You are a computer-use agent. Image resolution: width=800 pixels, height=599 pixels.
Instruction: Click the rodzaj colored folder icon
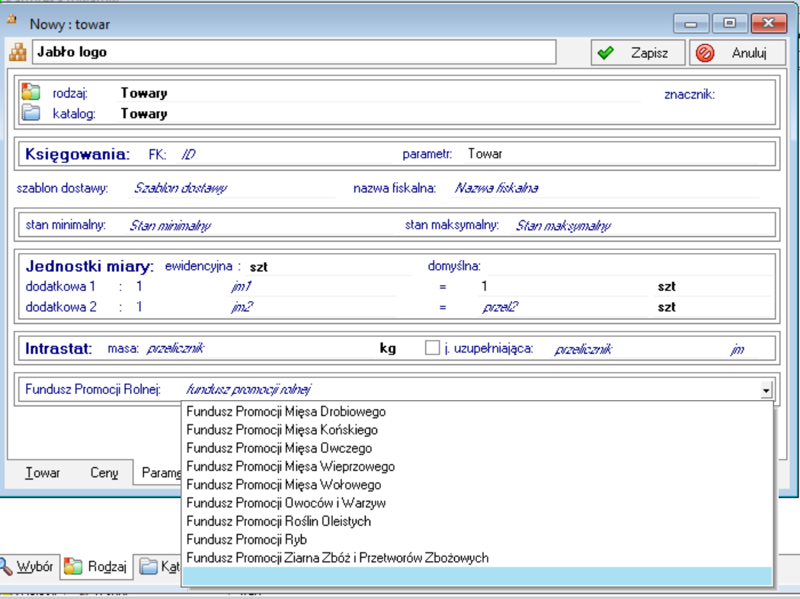[x=30, y=93]
